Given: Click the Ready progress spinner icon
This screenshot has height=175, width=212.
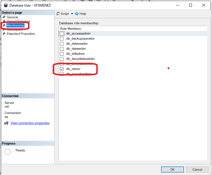Looking at the screenshot, I should 7,152.
